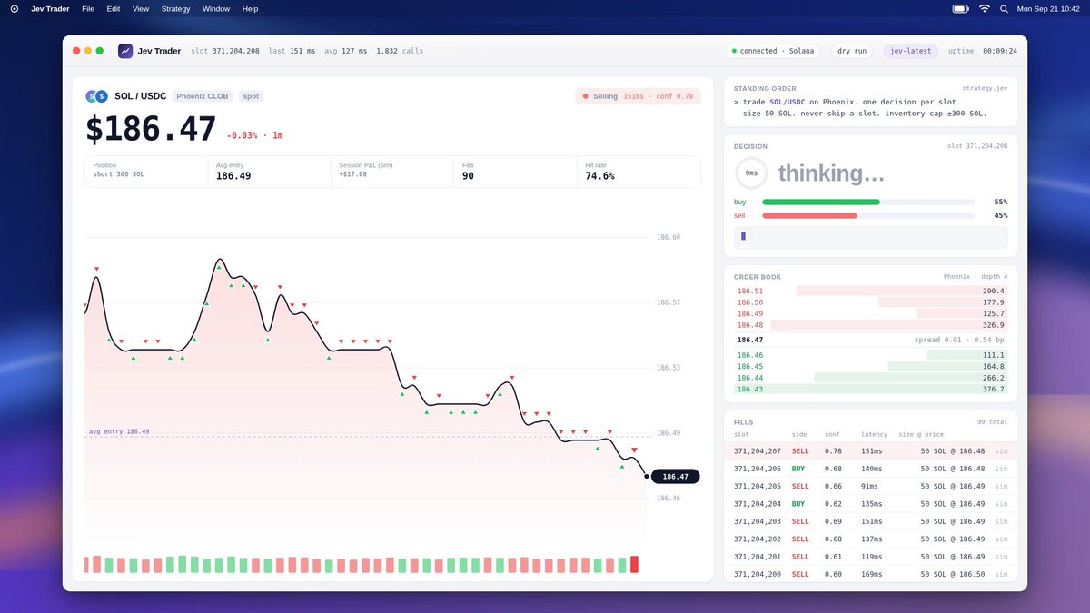Click the 186.47 current price marker on chart
1090x613 pixels.
[675, 476]
